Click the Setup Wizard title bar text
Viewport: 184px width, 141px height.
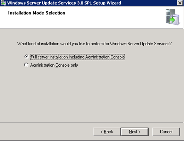64,3
